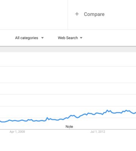The height and width of the screenshot is (151, 136).
Task: Click the plus icon beside Compare
Action: 77,14
